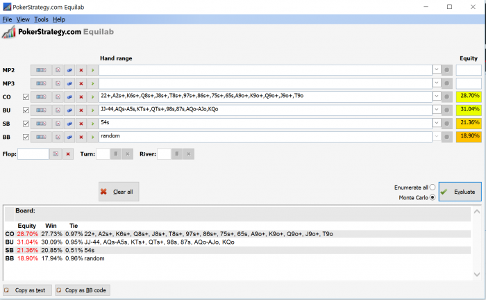Click the SB hand range field showing 54s
The height and width of the screenshot is (300, 486).
[265, 124]
